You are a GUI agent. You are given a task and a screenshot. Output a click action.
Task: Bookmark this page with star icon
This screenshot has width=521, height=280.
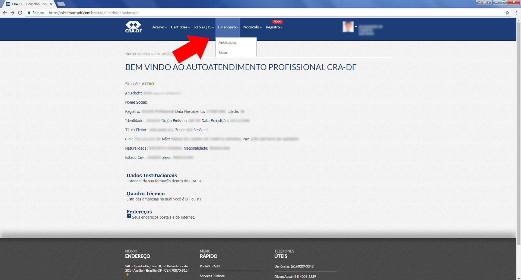point(507,13)
